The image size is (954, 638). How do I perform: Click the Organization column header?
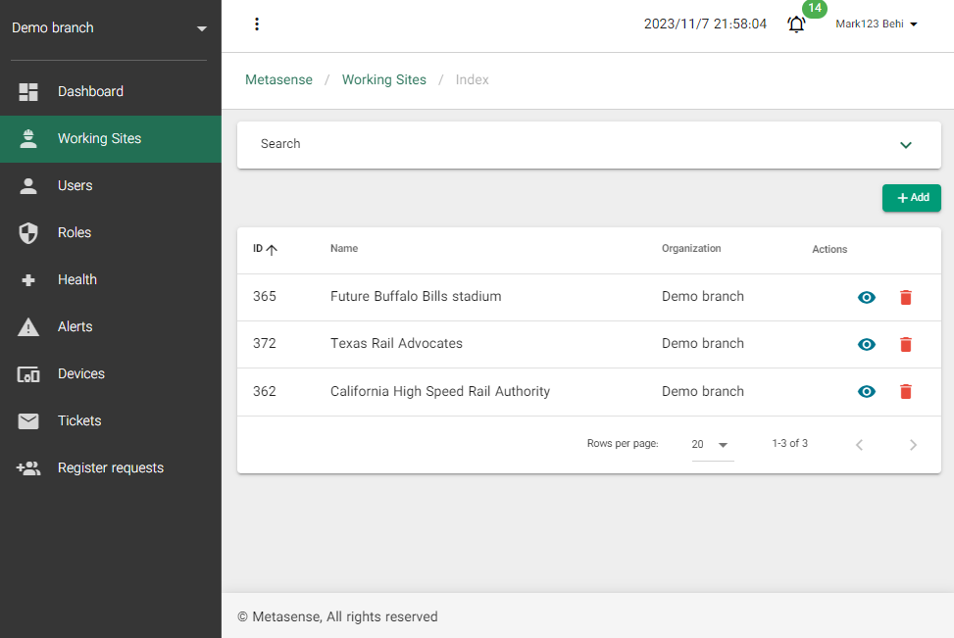coord(691,249)
